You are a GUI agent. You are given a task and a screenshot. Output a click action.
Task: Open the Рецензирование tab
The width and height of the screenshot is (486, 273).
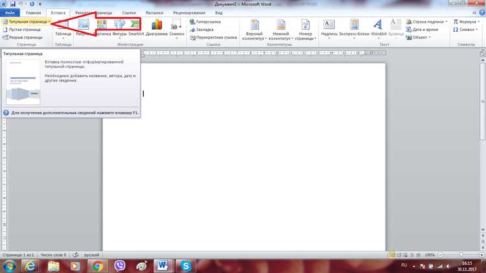189,13
